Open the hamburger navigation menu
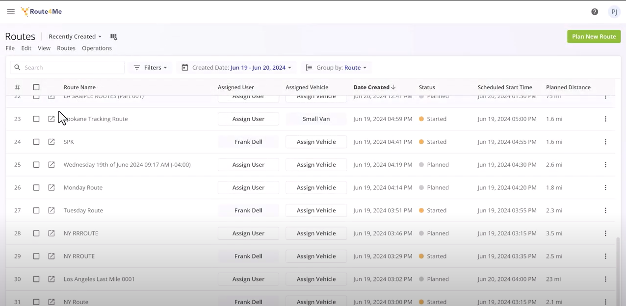The width and height of the screenshot is (626, 306). coord(11,12)
